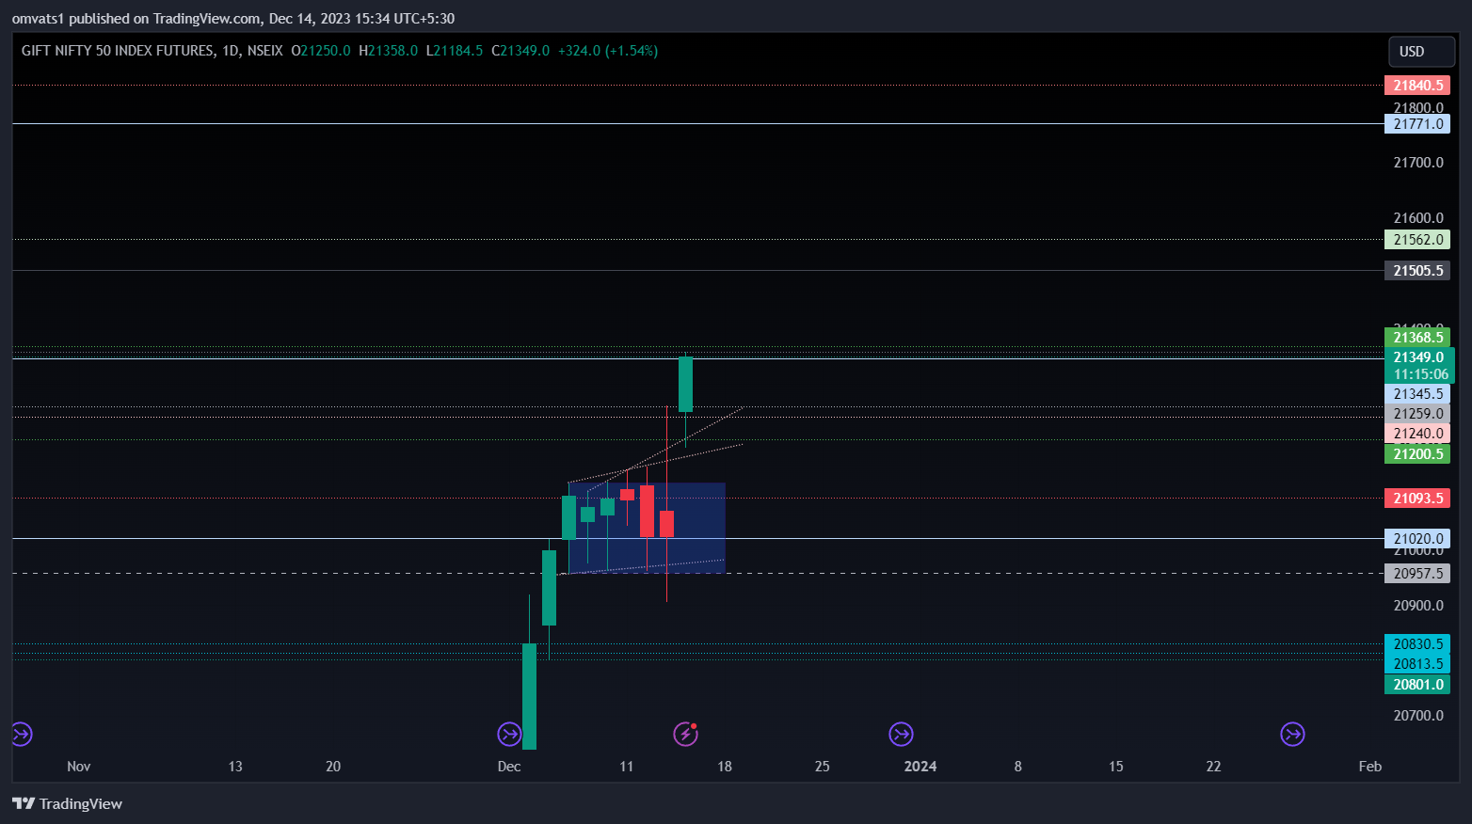Click the 20700.0 axis price tick
The height and width of the screenshot is (824, 1472).
click(x=1418, y=716)
